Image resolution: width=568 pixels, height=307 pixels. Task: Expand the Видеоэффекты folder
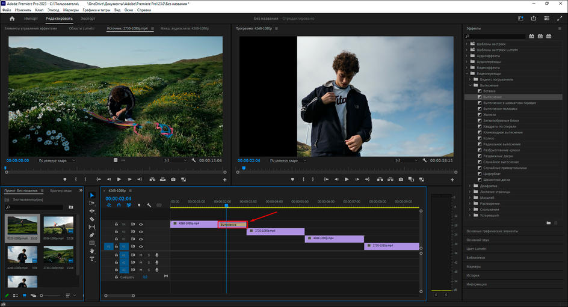pyautogui.click(x=466, y=68)
